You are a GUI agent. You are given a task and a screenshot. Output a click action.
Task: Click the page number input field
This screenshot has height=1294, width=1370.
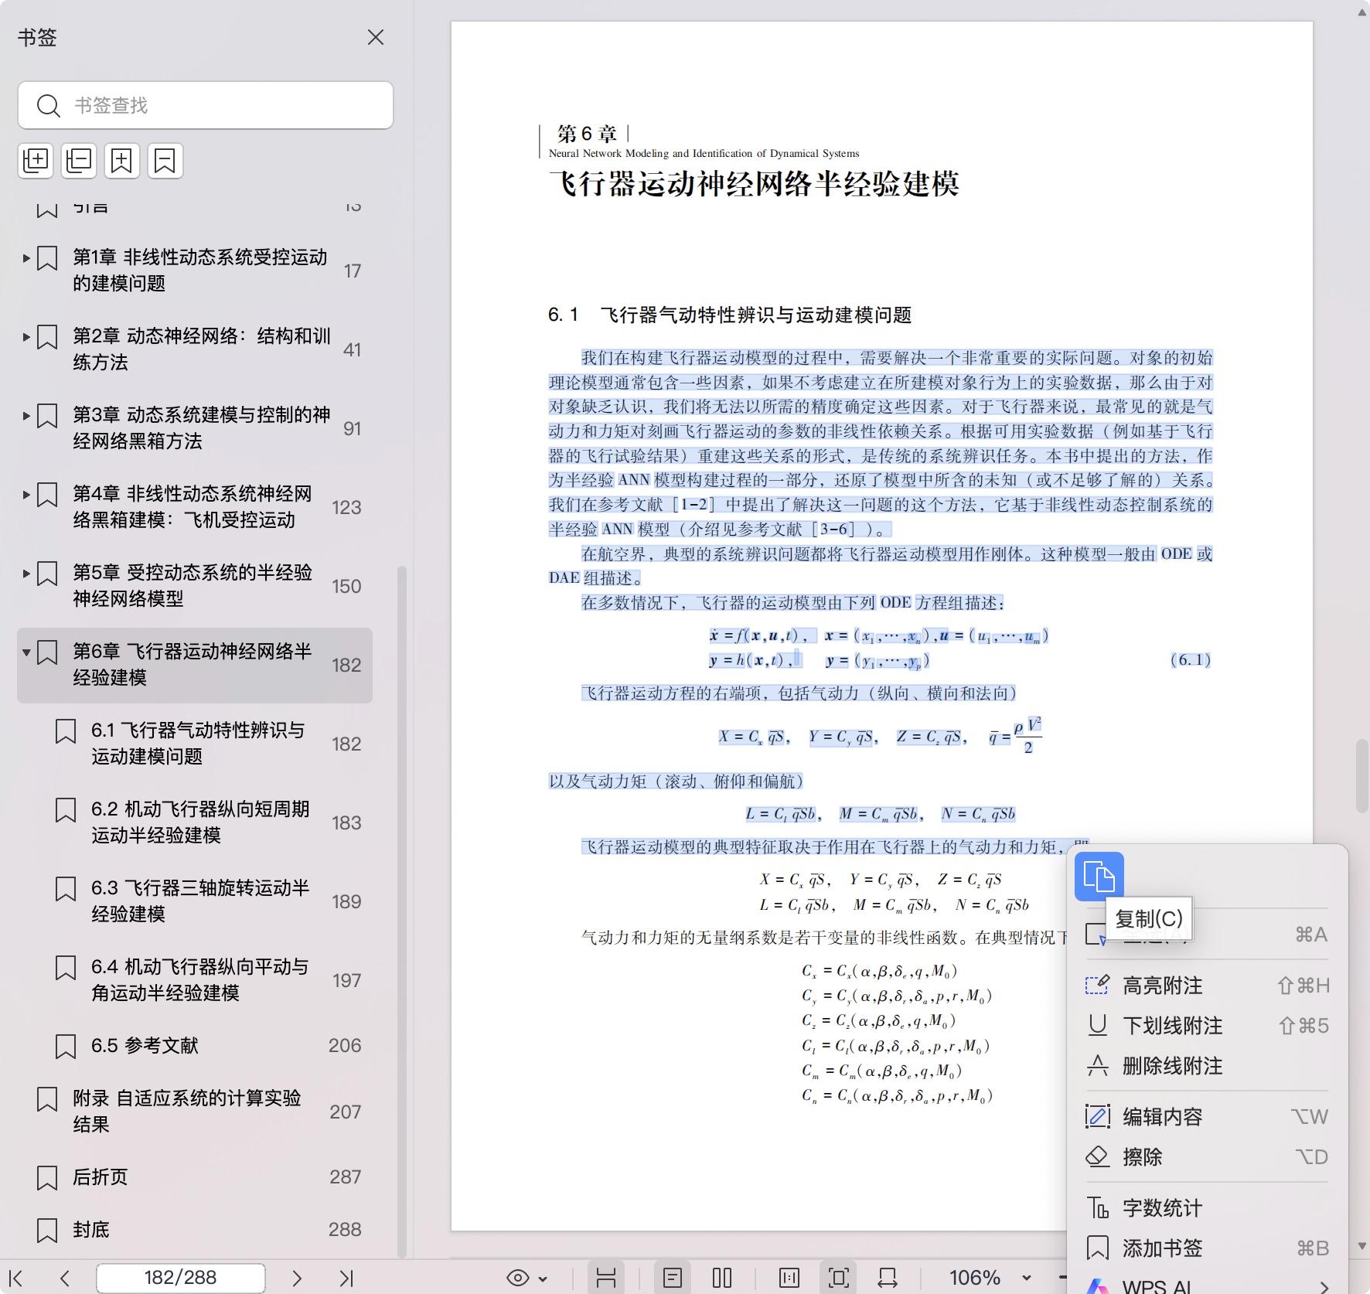[179, 1277]
